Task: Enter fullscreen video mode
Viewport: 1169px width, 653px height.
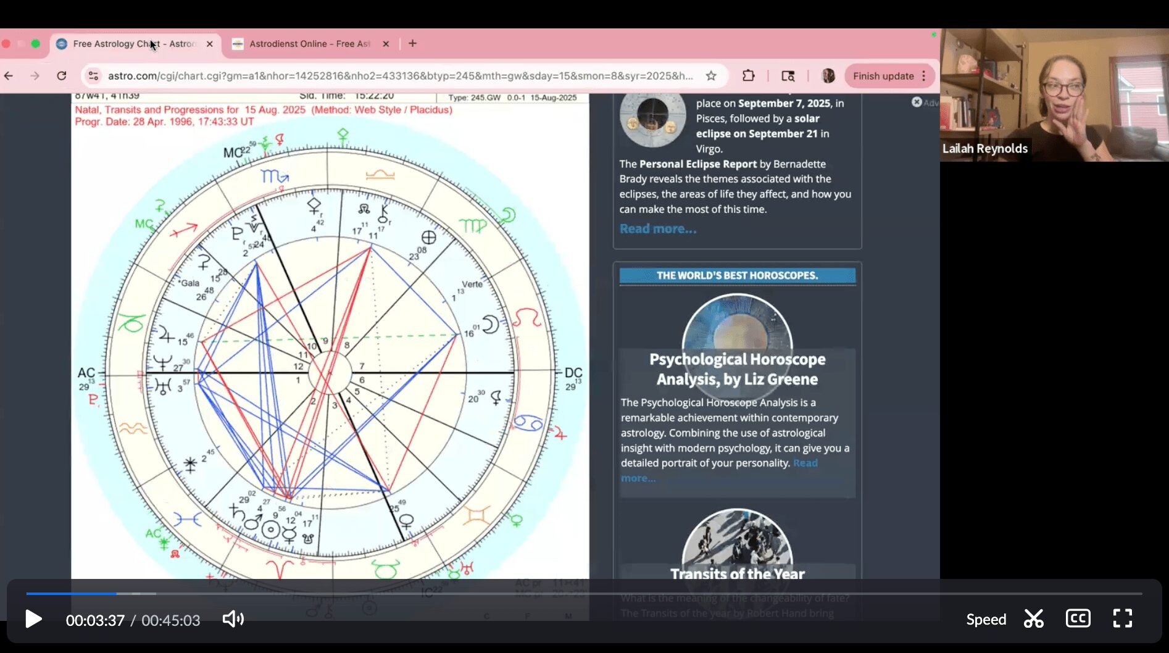Action: pyautogui.click(x=1122, y=618)
